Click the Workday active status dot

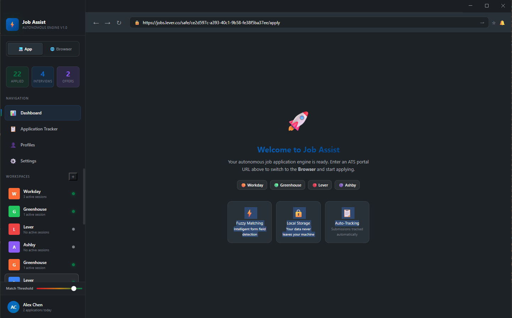[x=73, y=194]
